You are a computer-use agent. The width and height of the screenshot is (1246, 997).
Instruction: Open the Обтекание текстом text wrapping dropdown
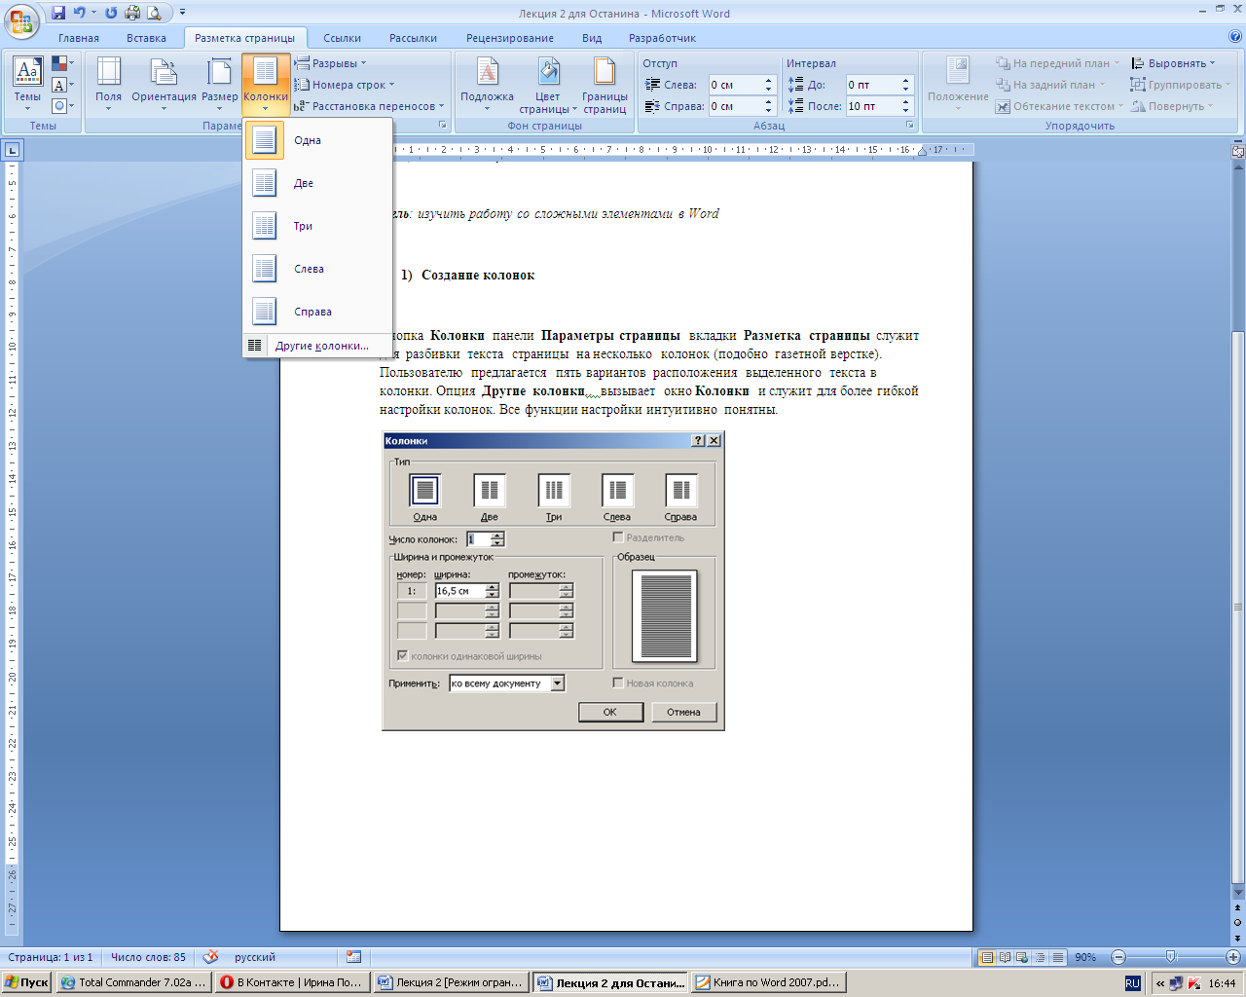(x=1059, y=106)
